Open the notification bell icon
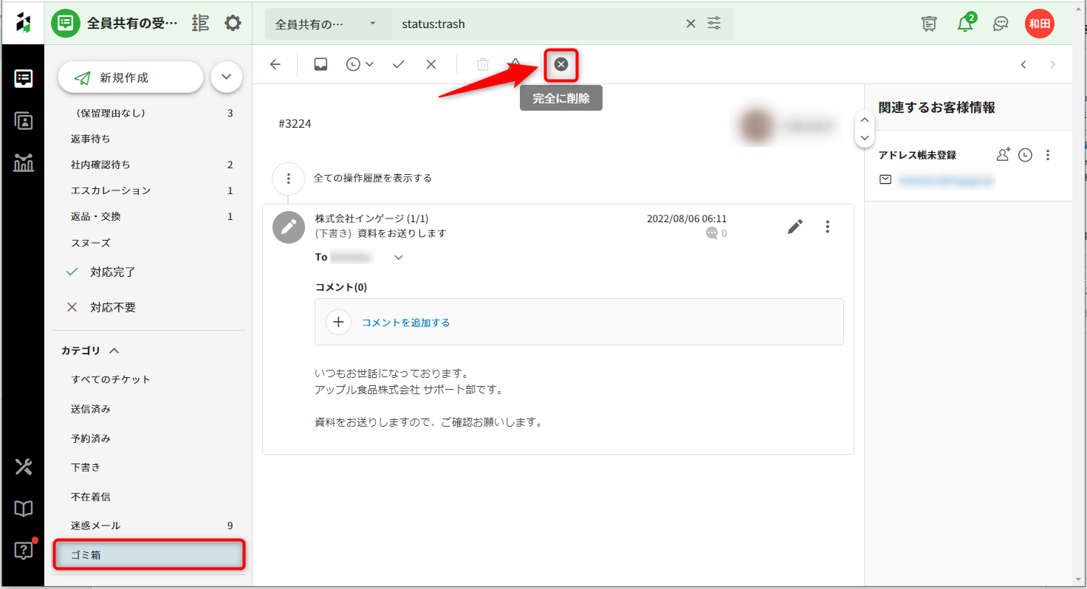Viewport: 1087px width, 589px height. pyautogui.click(x=964, y=24)
